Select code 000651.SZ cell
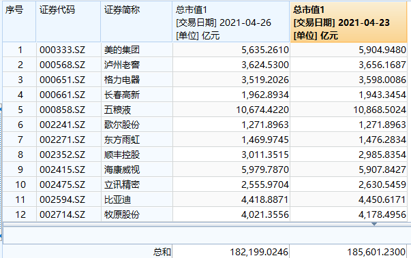The width and height of the screenshot is (411, 258). [x=68, y=80]
